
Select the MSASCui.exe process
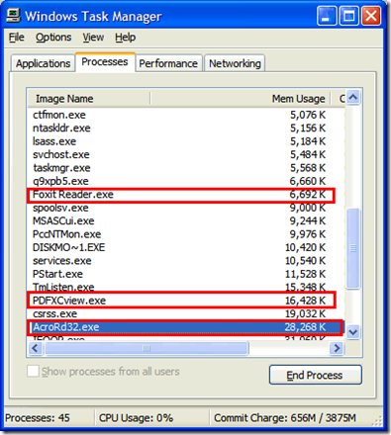(x=185, y=220)
